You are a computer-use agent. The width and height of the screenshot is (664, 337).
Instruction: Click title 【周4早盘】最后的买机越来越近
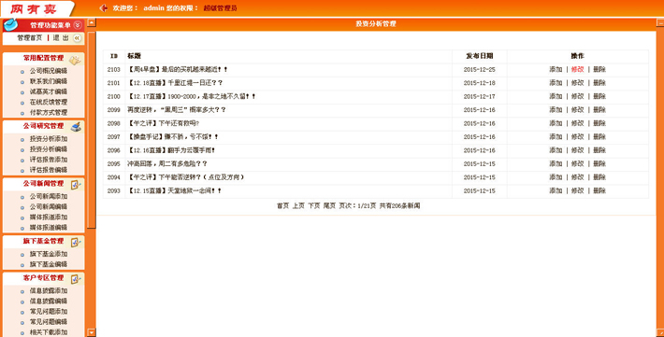click(178, 69)
